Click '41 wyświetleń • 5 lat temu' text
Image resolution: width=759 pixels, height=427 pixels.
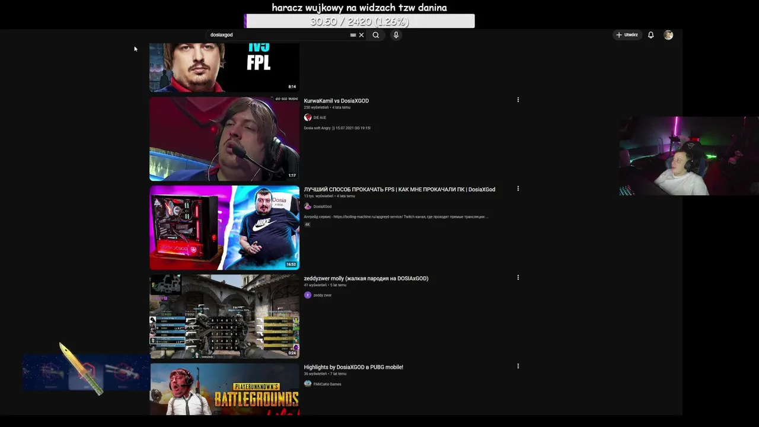click(325, 285)
